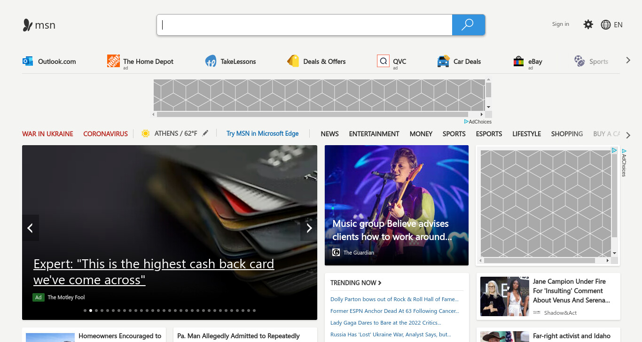Expand the TRENDING NOW section

tap(356, 283)
